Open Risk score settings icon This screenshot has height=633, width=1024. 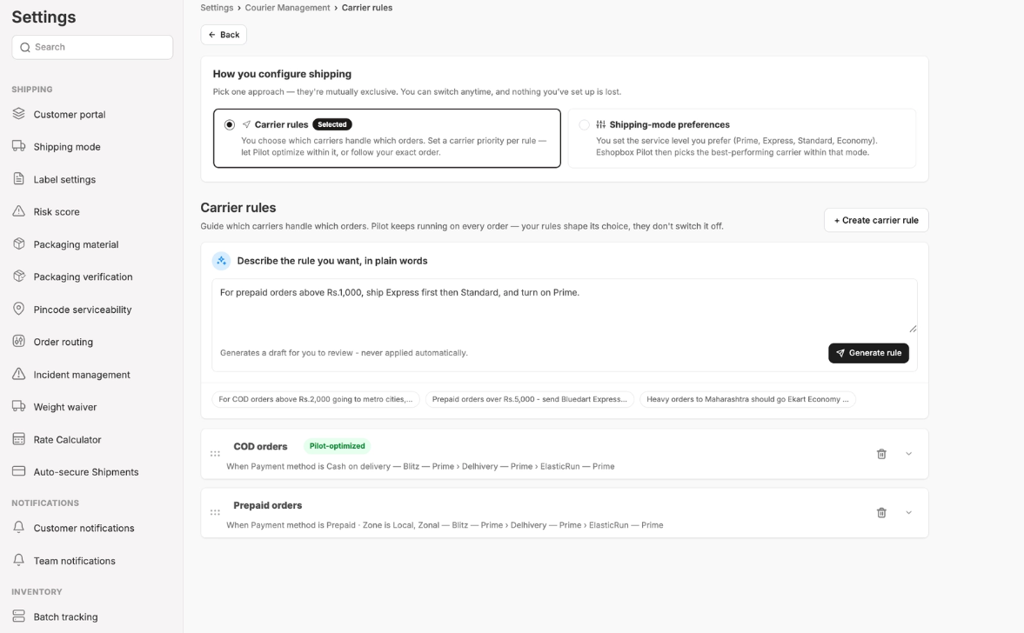click(19, 211)
